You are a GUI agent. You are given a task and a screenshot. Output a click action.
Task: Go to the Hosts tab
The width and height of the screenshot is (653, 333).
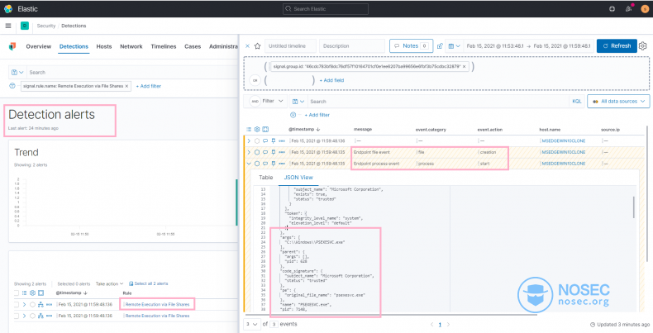(104, 46)
